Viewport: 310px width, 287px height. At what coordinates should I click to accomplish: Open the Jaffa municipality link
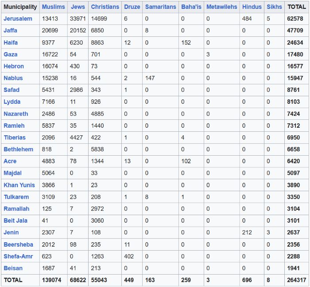coord(11,31)
